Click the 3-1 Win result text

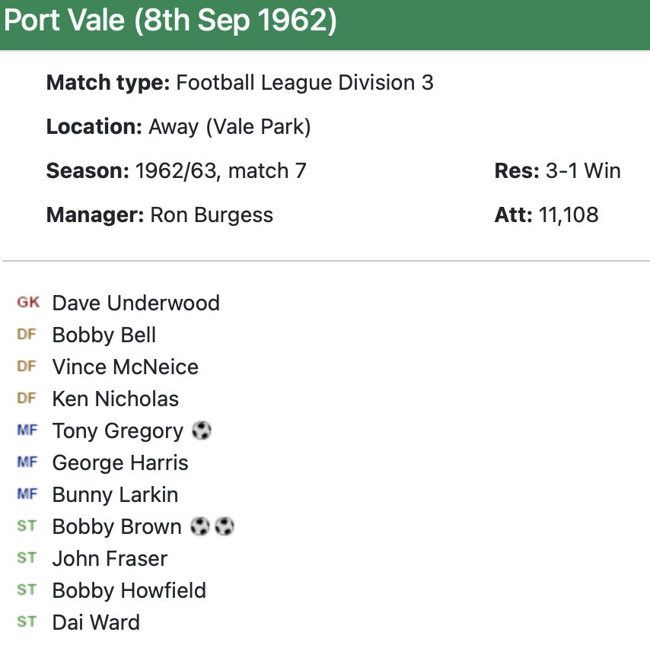tap(583, 171)
